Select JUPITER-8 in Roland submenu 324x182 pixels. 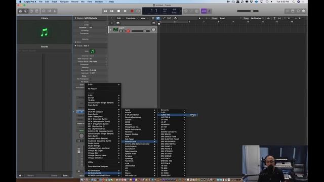click(x=172, y=117)
